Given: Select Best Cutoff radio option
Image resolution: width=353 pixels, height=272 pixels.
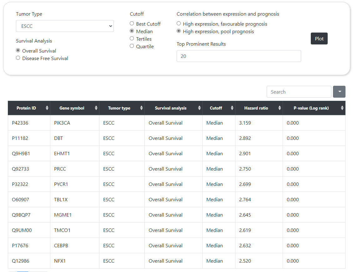Looking at the screenshot, I should (132, 24).
